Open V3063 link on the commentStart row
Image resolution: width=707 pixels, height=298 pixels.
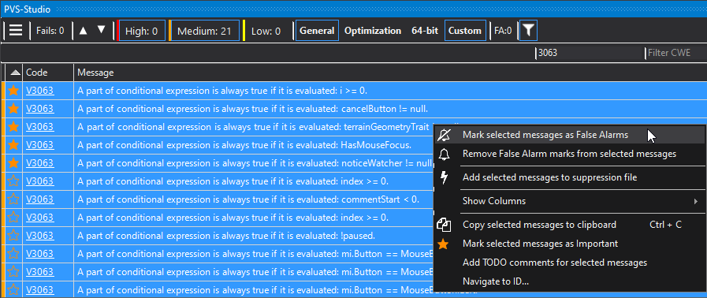click(x=39, y=199)
